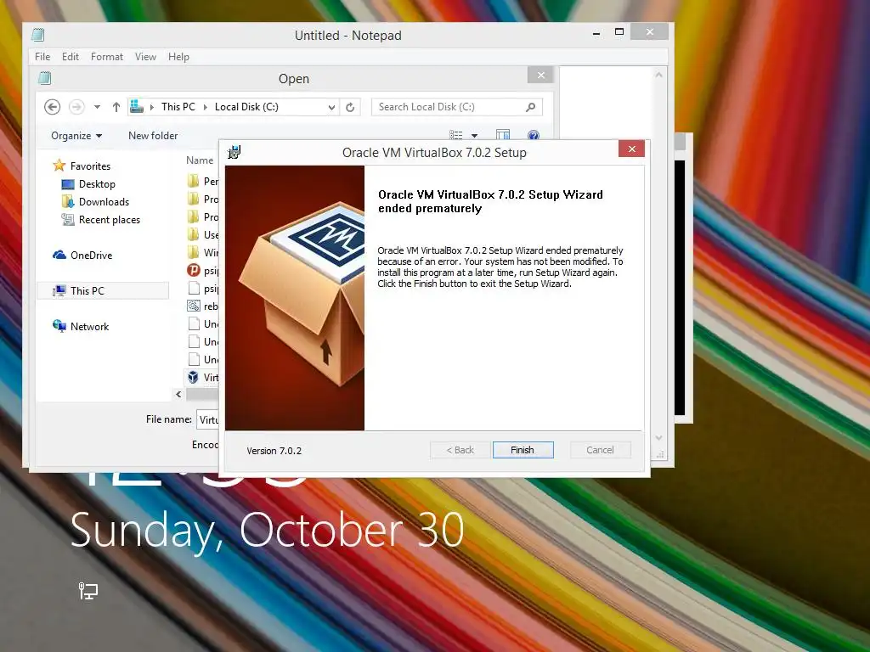Click the search magnifier icon

[x=530, y=107]
